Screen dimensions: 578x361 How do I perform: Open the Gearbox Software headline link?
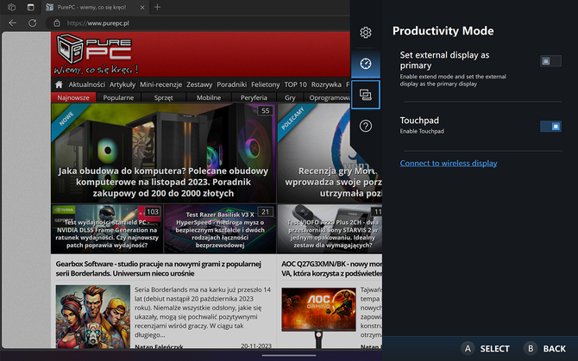pos(159,269)
